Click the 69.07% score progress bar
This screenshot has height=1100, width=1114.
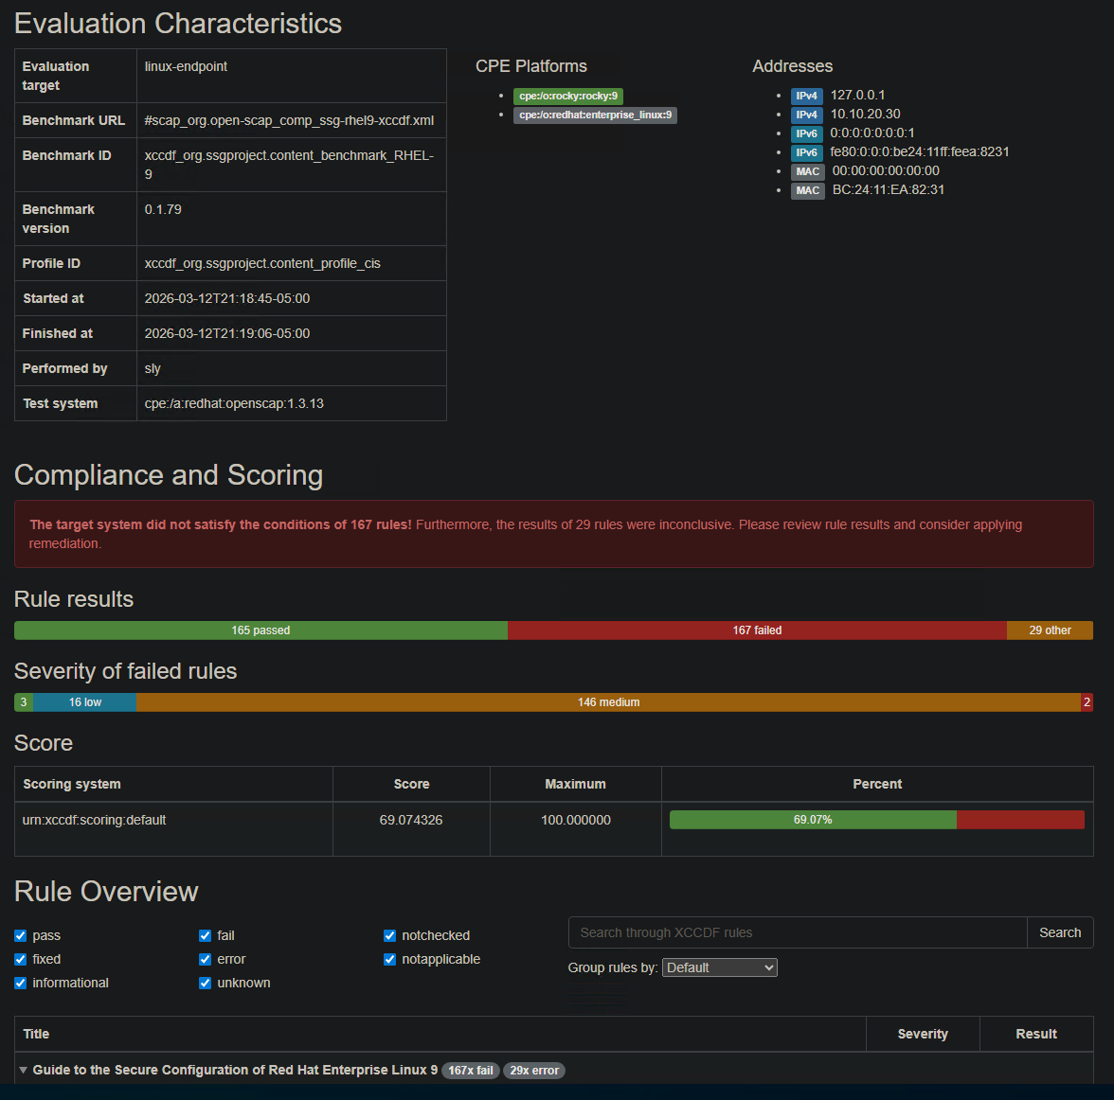coord(813,820)
